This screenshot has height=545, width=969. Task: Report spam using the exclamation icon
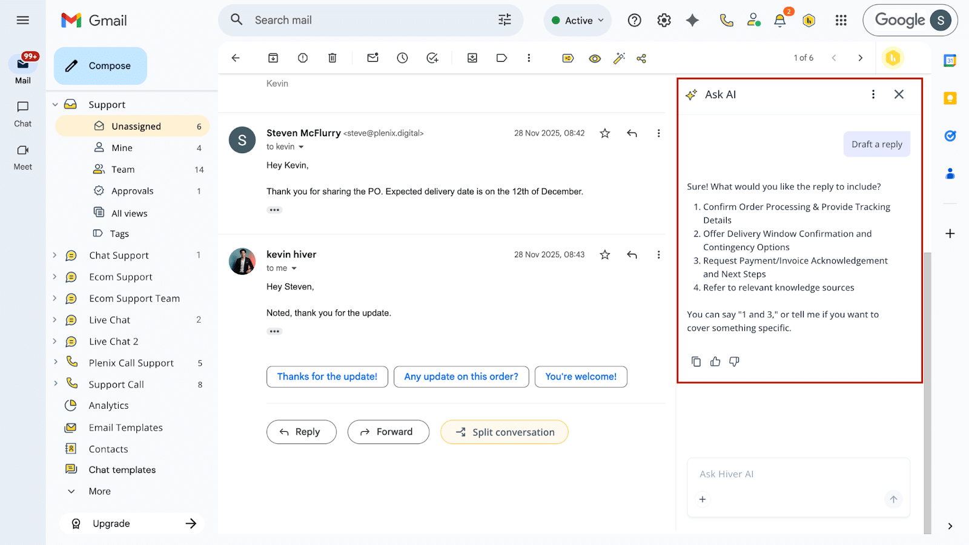click(x=303, y=58)
